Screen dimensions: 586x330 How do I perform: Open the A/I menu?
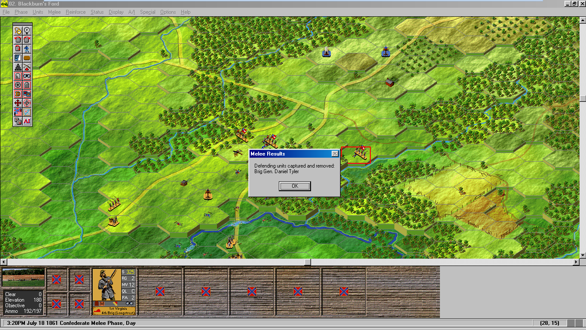point(131,12)
